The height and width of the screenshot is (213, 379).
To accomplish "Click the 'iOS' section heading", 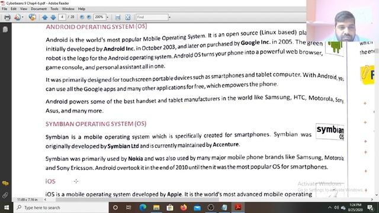I will pos(50,181).
